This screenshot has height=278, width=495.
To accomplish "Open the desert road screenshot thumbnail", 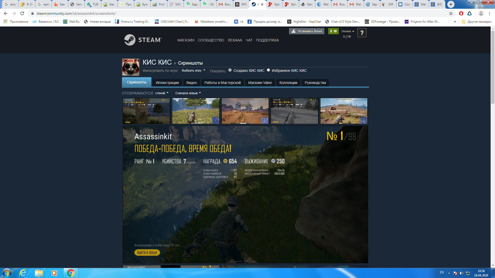I will pyautogui.click(x=245, y=111).
